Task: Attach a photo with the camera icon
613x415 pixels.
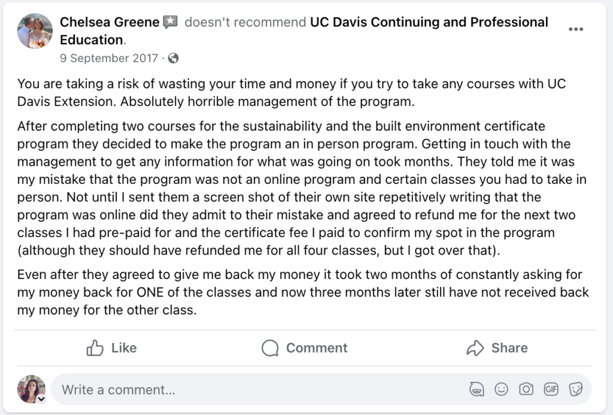Action: point(526,389)
